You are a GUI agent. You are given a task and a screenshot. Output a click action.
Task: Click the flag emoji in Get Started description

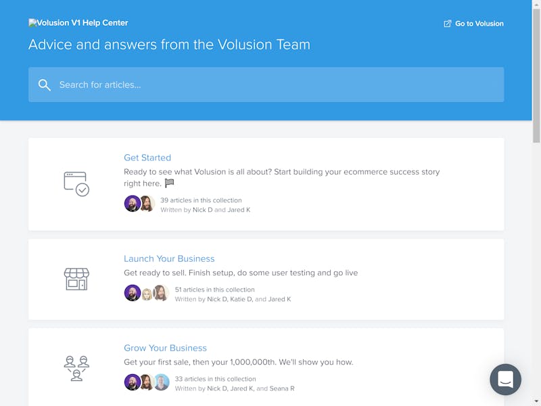point(170,183)
